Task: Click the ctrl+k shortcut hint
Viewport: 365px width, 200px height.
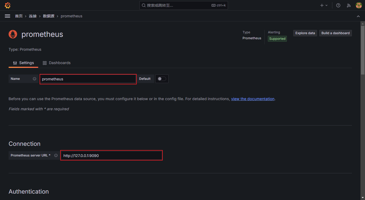Action: tap(219, 5)
